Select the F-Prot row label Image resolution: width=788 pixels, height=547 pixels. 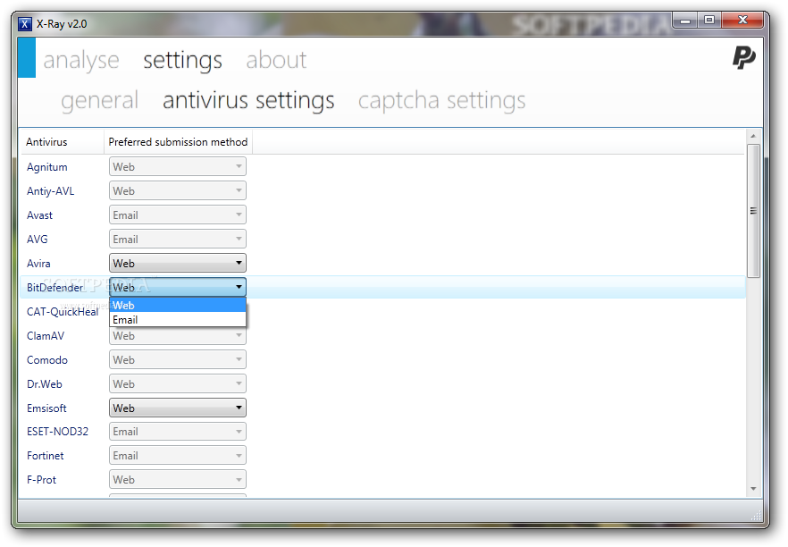click(x=41, y=480)
